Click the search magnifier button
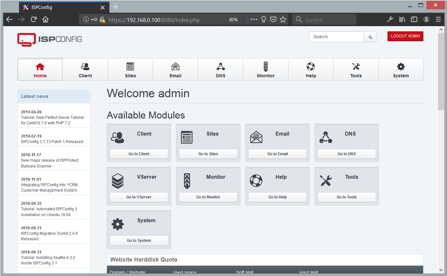This screenshot has height=276, width=447. tap(370, 37)
